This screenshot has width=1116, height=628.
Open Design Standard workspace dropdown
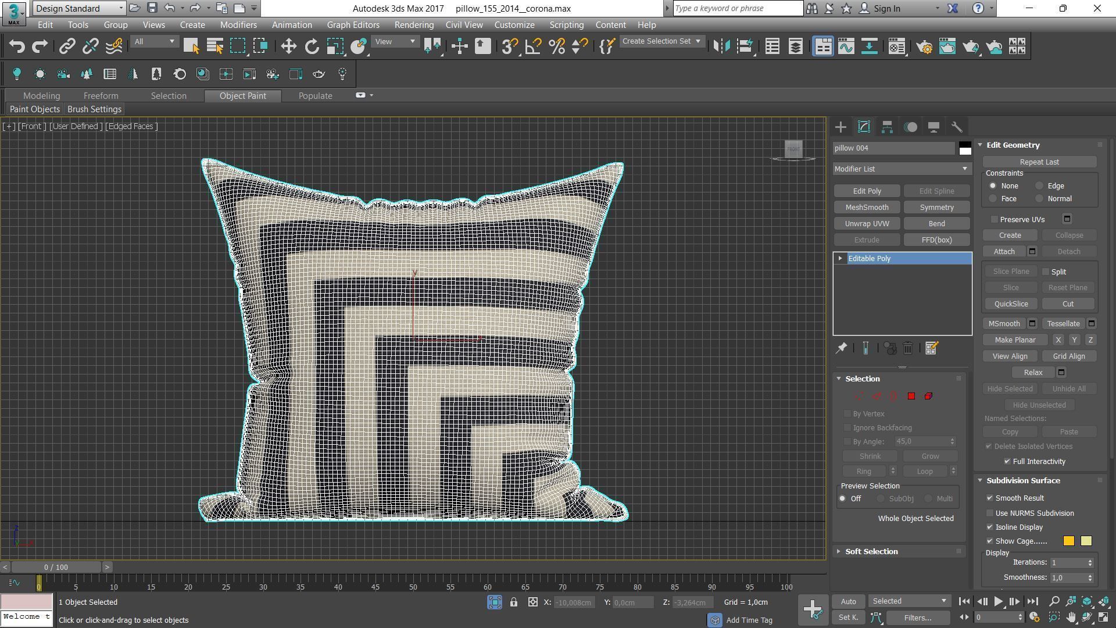[78, 8]
